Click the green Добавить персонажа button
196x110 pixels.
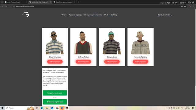pyautogui.click(x=55, y=102)
